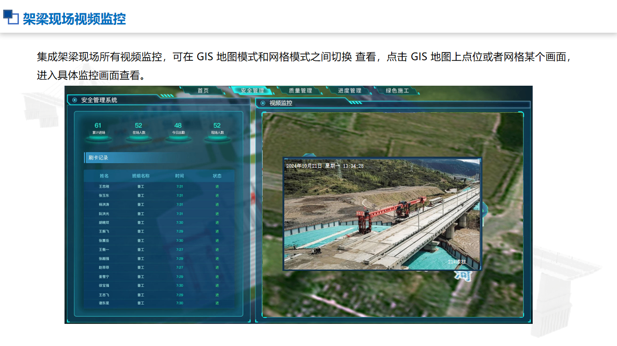
Task: Click 进 status in the 谢东星 row
Action: point(217,303)
